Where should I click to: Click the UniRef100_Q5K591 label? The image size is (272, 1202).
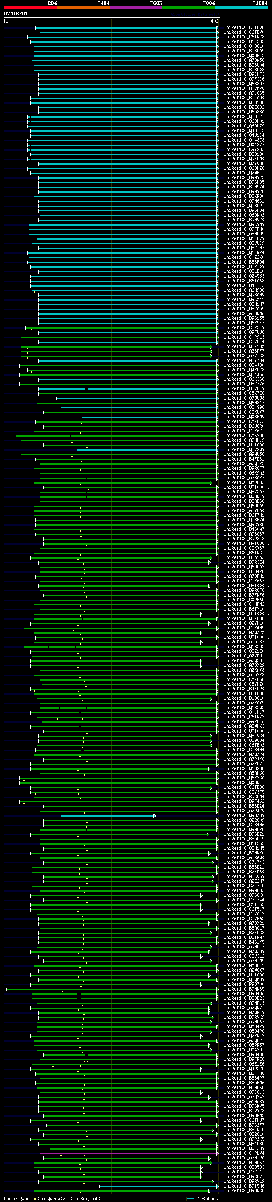(244, 206)
